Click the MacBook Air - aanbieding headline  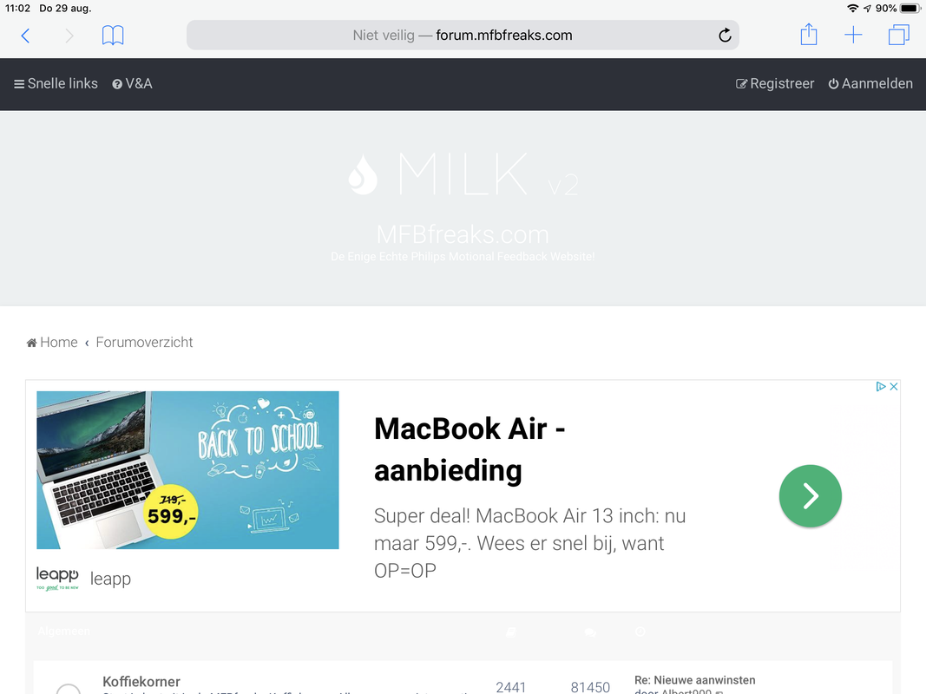click(x=470, y=449)
